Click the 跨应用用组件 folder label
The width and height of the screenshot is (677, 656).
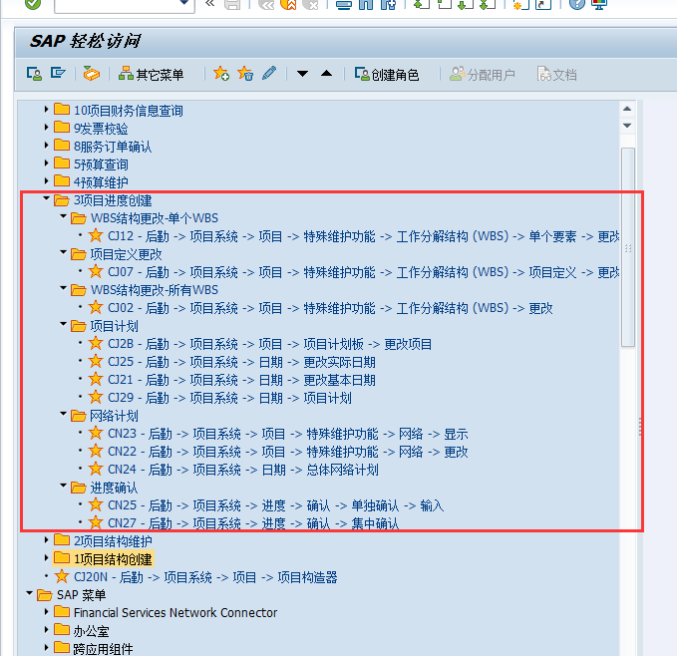pos(103,649)
